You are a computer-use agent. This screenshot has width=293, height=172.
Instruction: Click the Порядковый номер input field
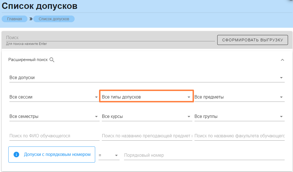tap(204, 155)
